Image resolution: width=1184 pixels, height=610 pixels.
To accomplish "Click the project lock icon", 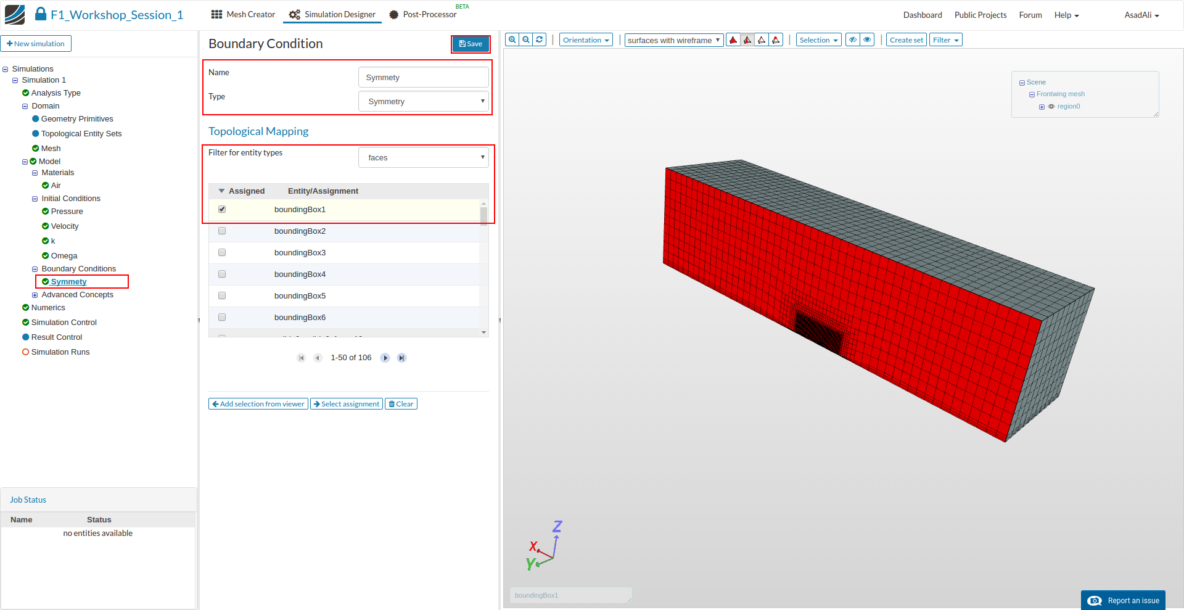I will [41, 14].
